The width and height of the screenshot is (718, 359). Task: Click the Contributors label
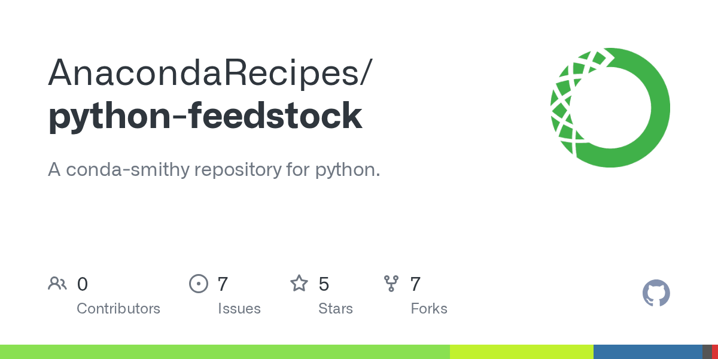[x=118, y=309]
